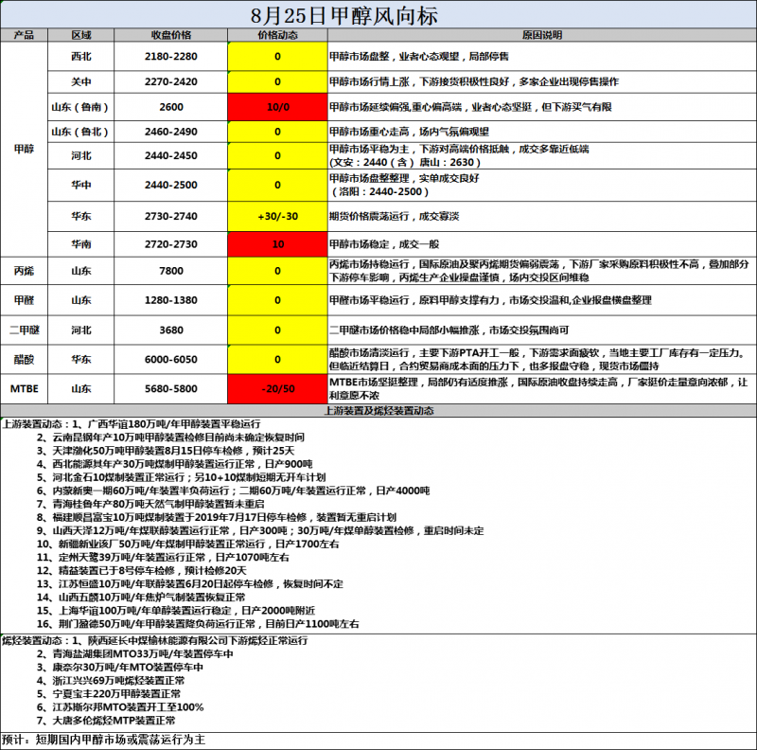This screenshot has height=750, width=757.
Task: Select price cell 7800
Action: [x=171, y=271]
